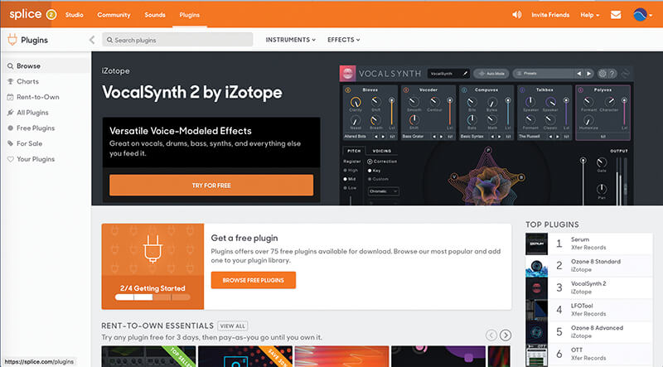Open the Chromatic scale dropdown
Image resolution: width=663 pixels, height=367 pixels.
[383, 191]
